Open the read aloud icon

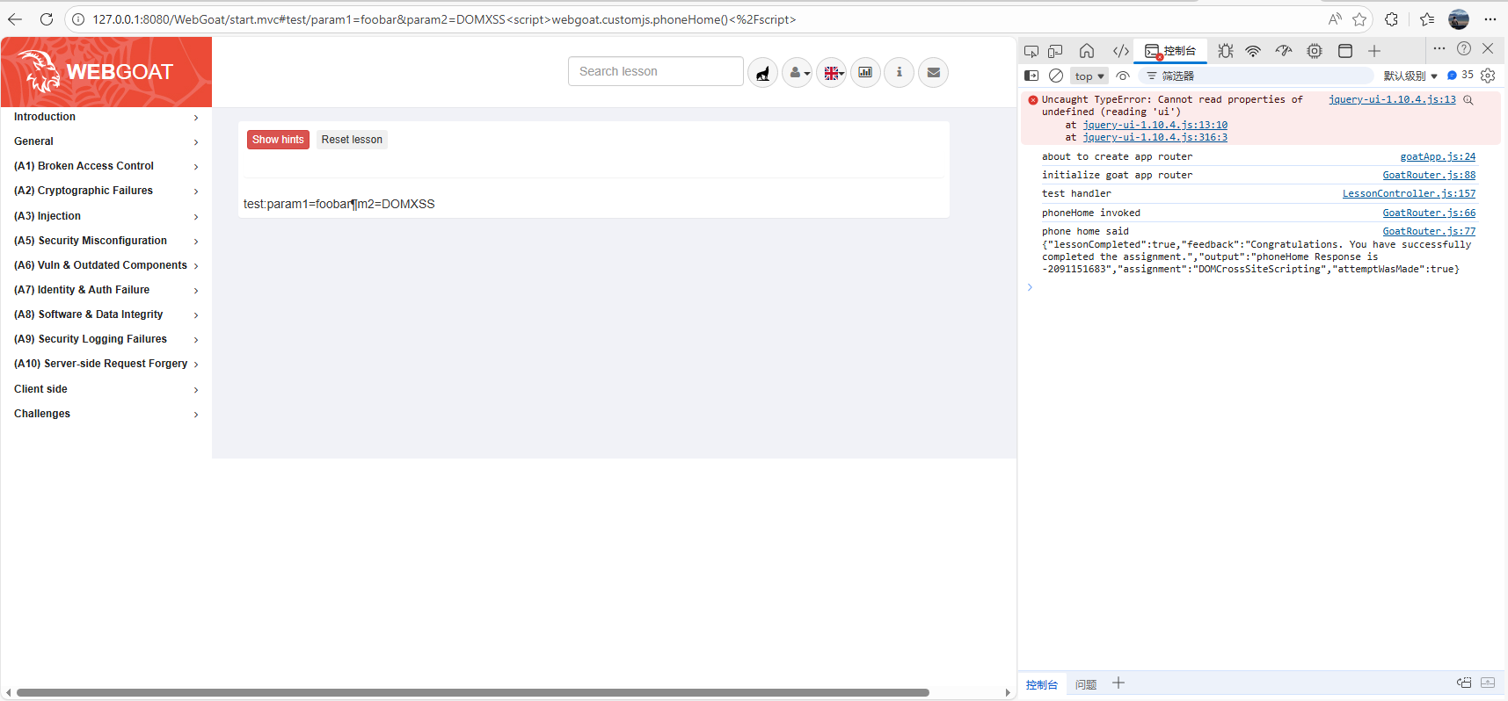pos(1335,19)
